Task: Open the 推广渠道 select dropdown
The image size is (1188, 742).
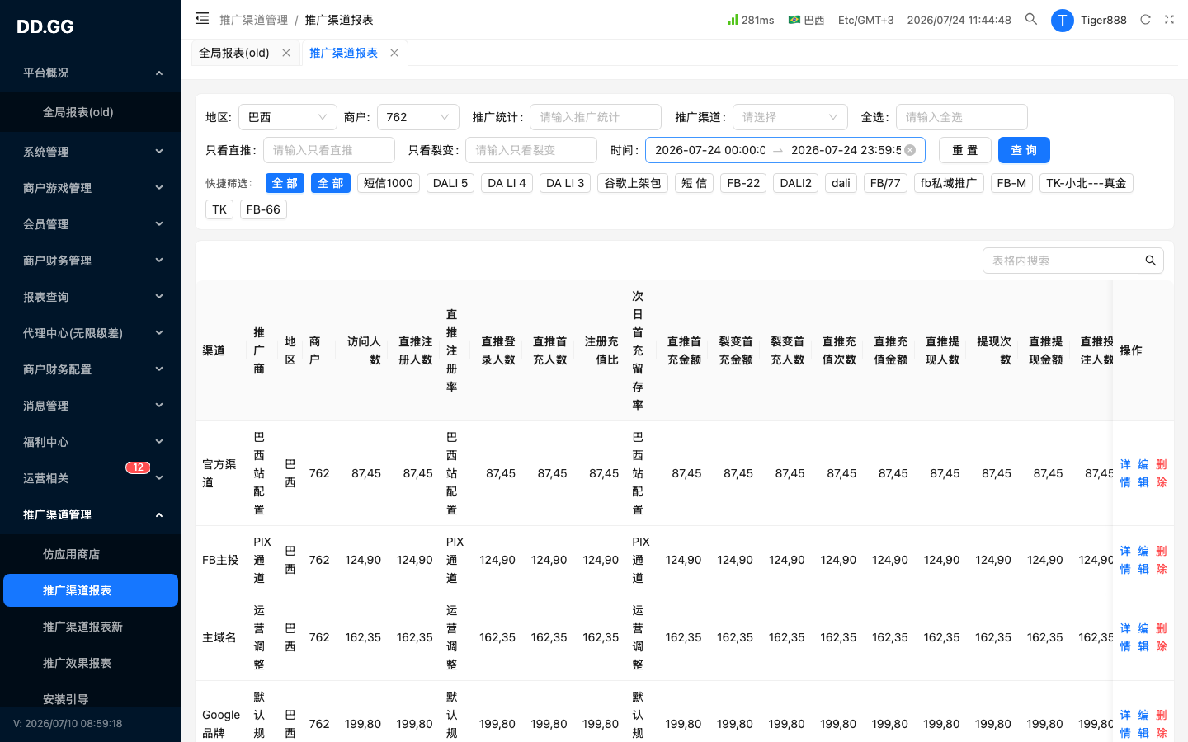Action: [790, 117]
